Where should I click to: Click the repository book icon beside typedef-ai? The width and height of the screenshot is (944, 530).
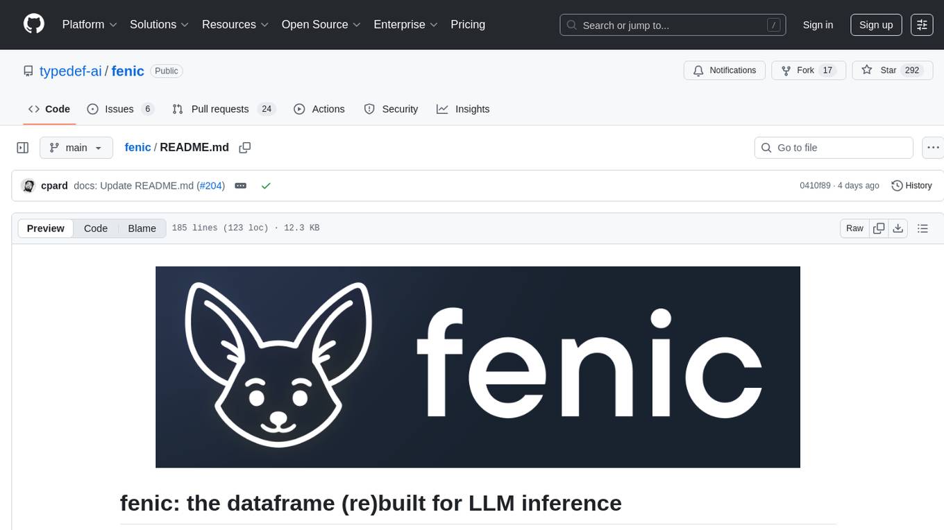pos(28,71)
